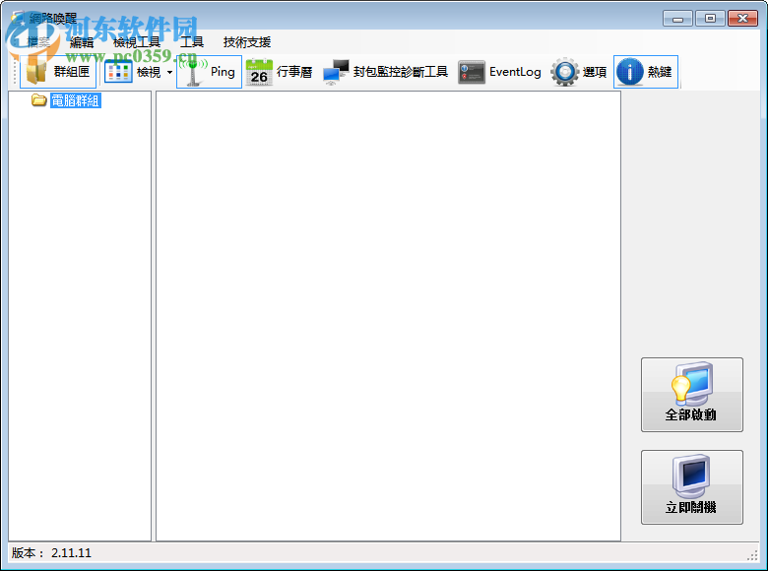
Task: Select the 電腦群組 tree node
Action: coord(76,100)
